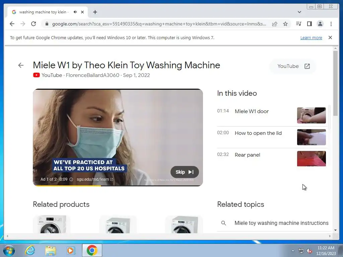Share this page using the share icon
The width and height of the screenshot is (343, 257).
(x=275, y=24)
